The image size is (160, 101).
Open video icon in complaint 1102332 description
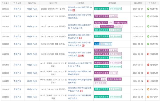pos(83,55)
